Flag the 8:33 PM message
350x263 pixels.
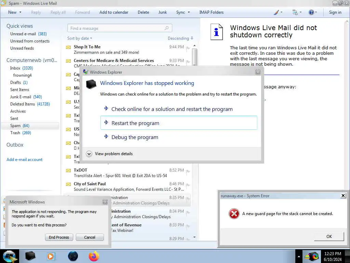tap(188, 226)
